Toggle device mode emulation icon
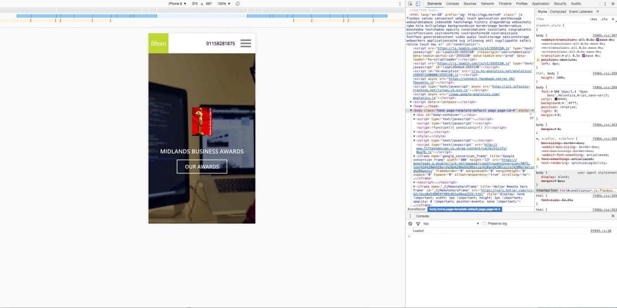 pos(417,4)
